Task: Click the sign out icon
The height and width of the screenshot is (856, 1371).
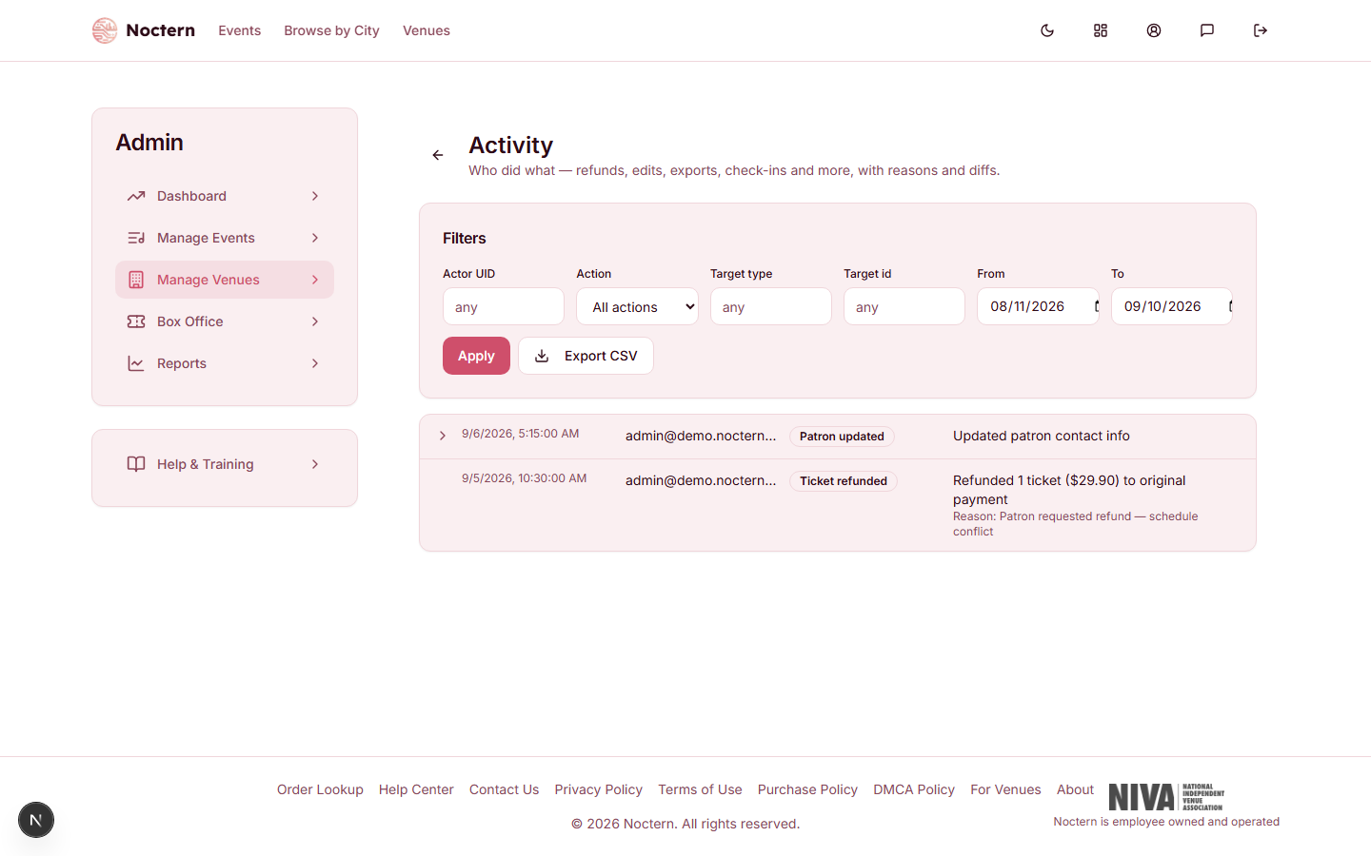Action: (x=1261, y=30)
